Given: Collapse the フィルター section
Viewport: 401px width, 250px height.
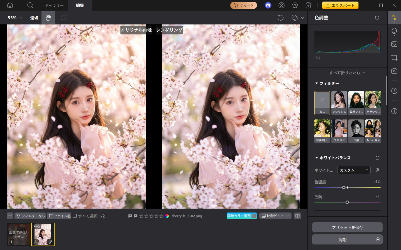Looking at the screenshot, I should pos(316,83).
